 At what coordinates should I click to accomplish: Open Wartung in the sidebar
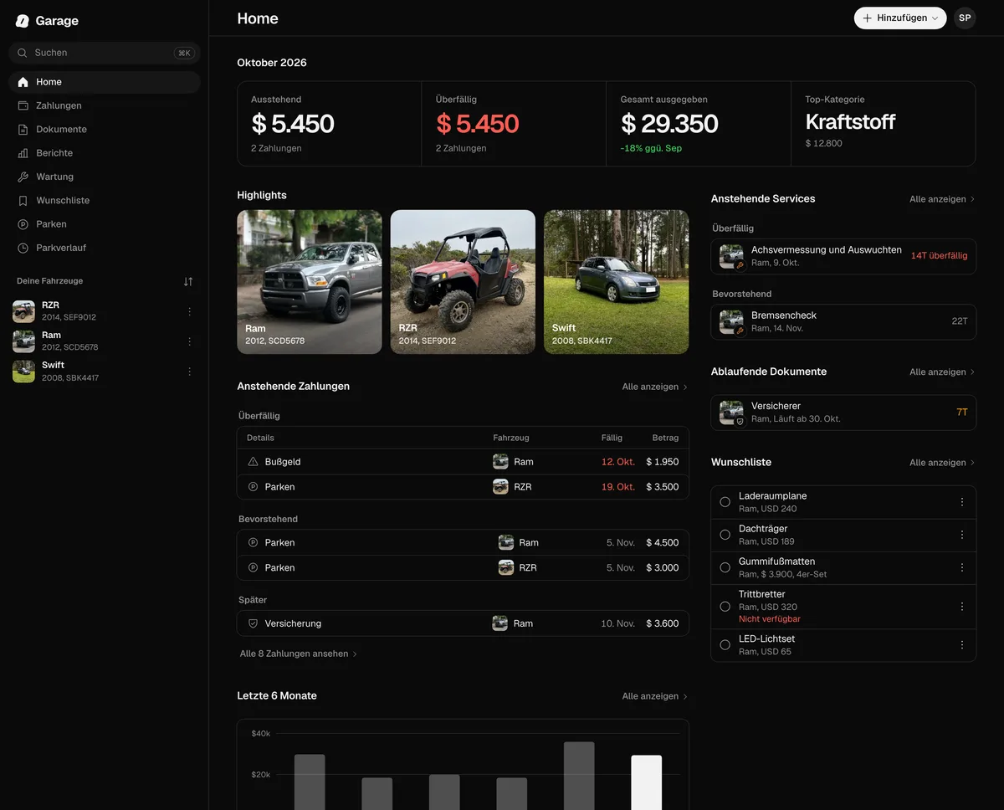(x=105, y=177)
